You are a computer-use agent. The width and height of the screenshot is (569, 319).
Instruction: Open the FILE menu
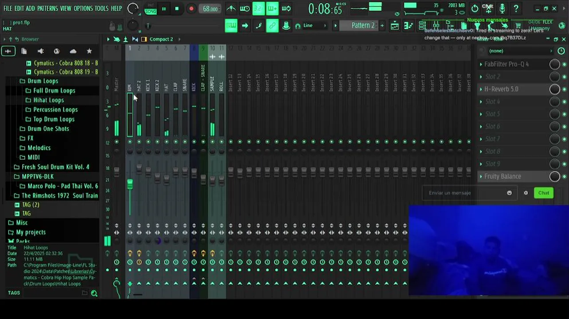click(8, 8)
